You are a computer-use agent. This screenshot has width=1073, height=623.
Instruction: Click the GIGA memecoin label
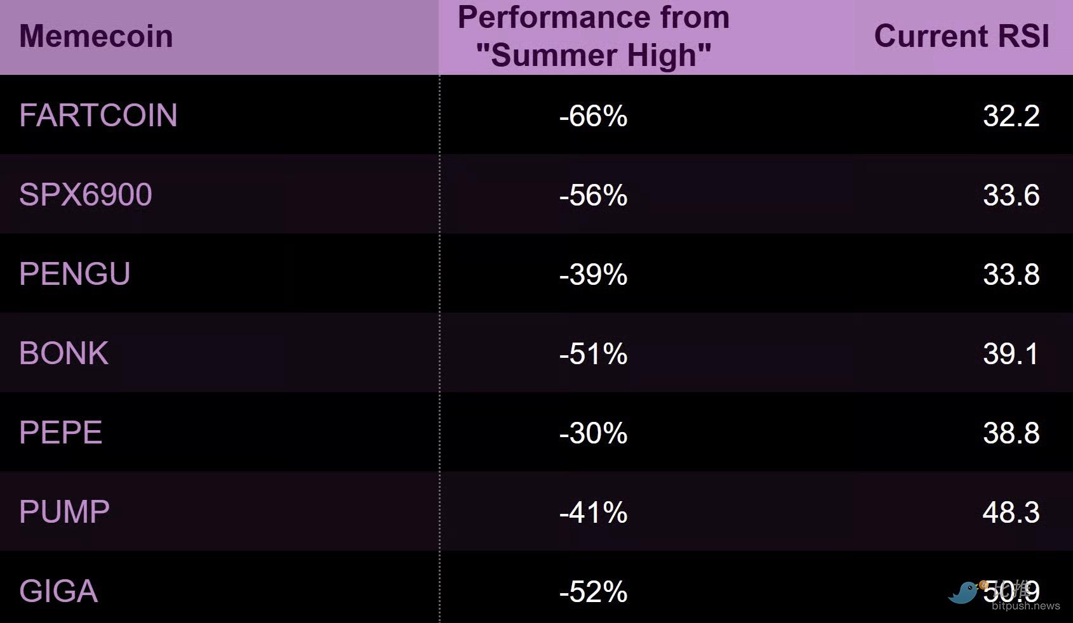tap(58, 591)
